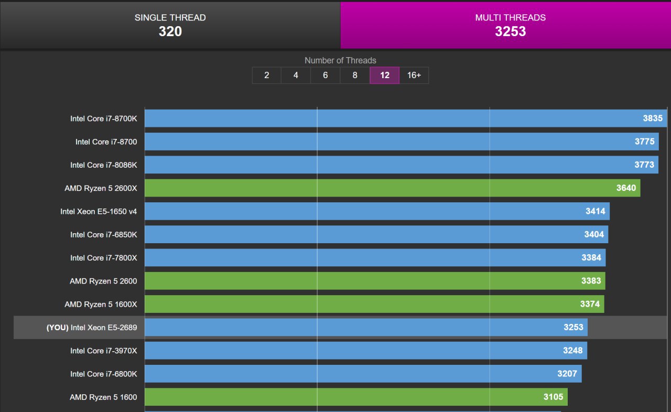Click the 3775 score bar

point(402,142)
